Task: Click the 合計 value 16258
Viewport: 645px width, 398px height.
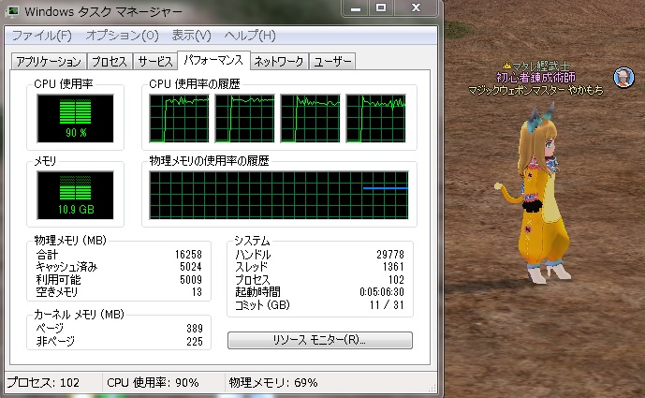Action: point(188,255)
